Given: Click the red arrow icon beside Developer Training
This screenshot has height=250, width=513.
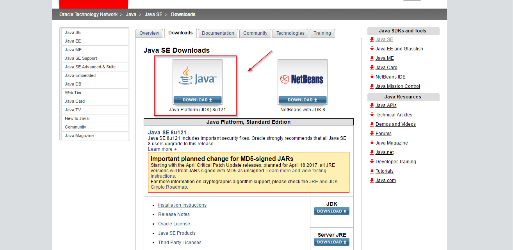Looking at the screenshot, I should [372, 162].
